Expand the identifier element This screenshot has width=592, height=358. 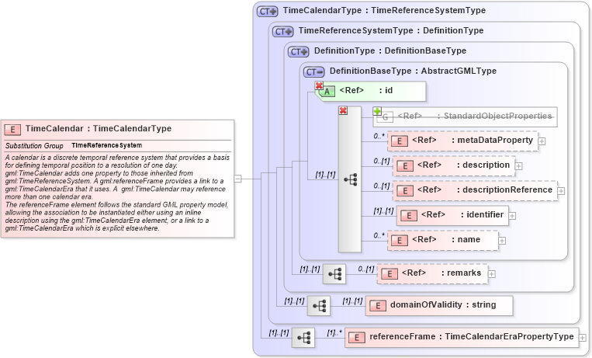point(512,216)
